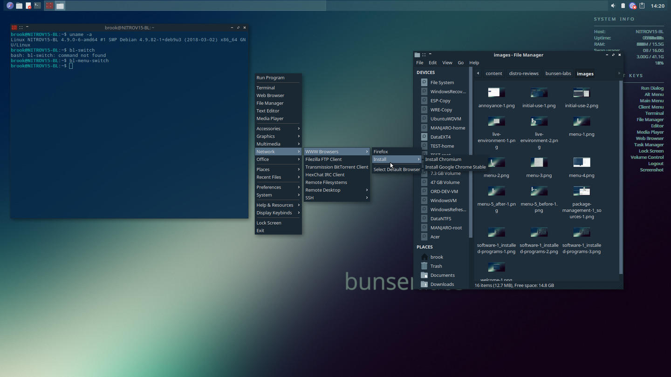Expand the Accessories submenu
Viewport: 671px width, 377px height.
pyautogui.click(x=278, y=128)
